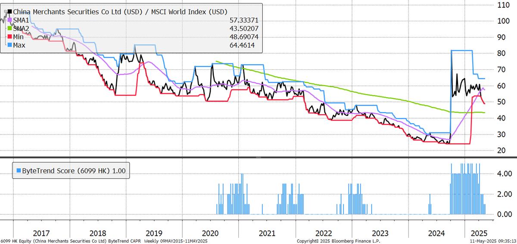The height and width of the screenshot is (244, 517).
Task: Click the 2020 year label on the time axis
Action: [211, 233]
